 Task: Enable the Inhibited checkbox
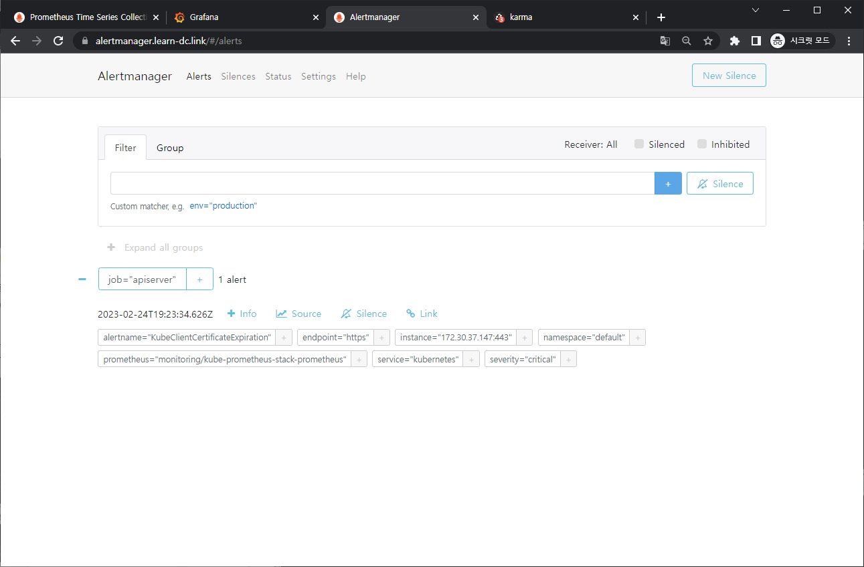(702, 144)
